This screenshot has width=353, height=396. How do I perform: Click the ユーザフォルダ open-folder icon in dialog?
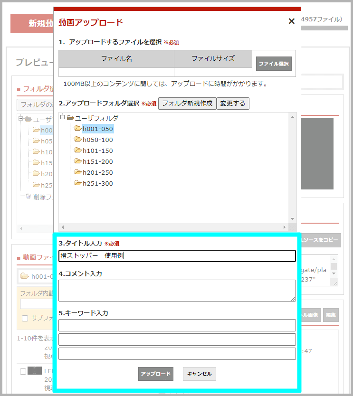click(x=70, y=118)
